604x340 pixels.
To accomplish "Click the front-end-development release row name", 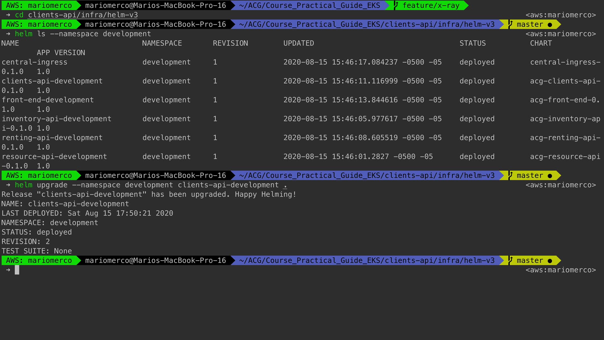I will (x=48, y=100).
